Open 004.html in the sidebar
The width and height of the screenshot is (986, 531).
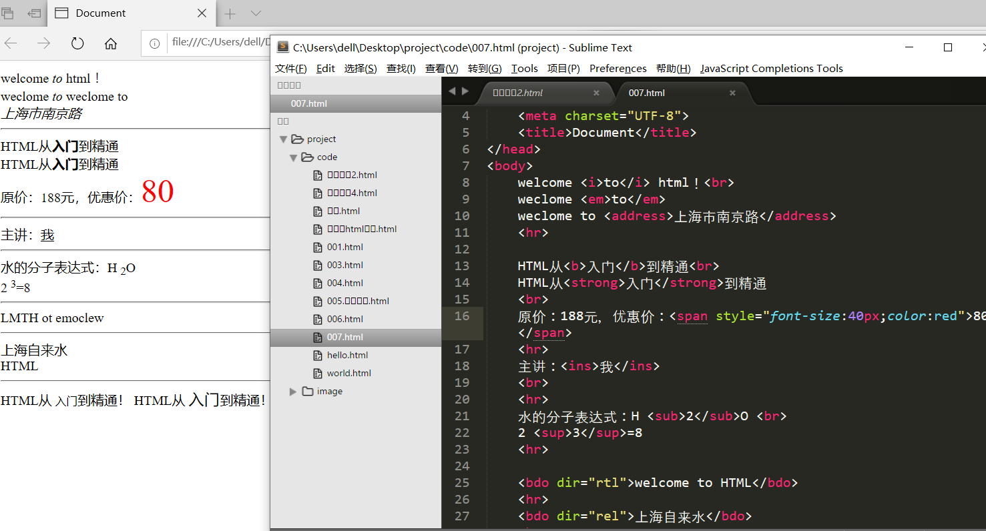coord(344,283)
